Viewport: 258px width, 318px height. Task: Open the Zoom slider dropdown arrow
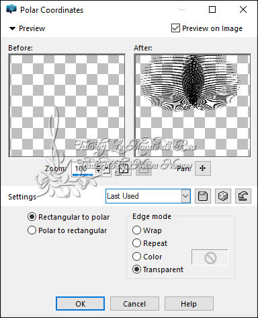click(x=107, y=168)
